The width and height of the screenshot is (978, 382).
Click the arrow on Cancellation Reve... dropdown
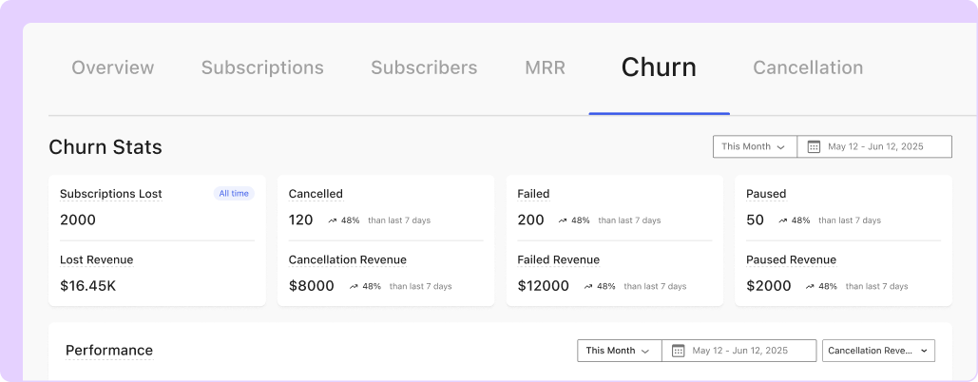924,351
